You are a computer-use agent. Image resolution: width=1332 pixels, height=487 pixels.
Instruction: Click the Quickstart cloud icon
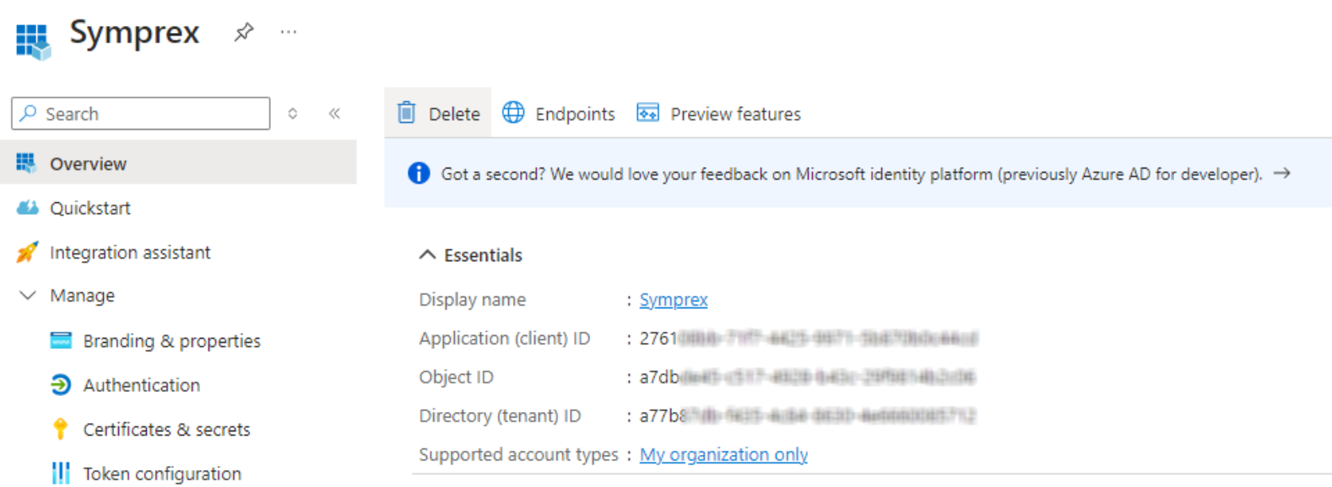[27, 207]
